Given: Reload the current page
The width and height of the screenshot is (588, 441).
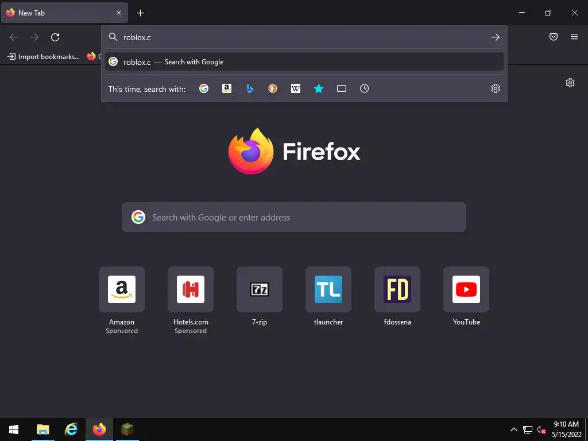Looking at the screenshot, I should coord(55,37).
